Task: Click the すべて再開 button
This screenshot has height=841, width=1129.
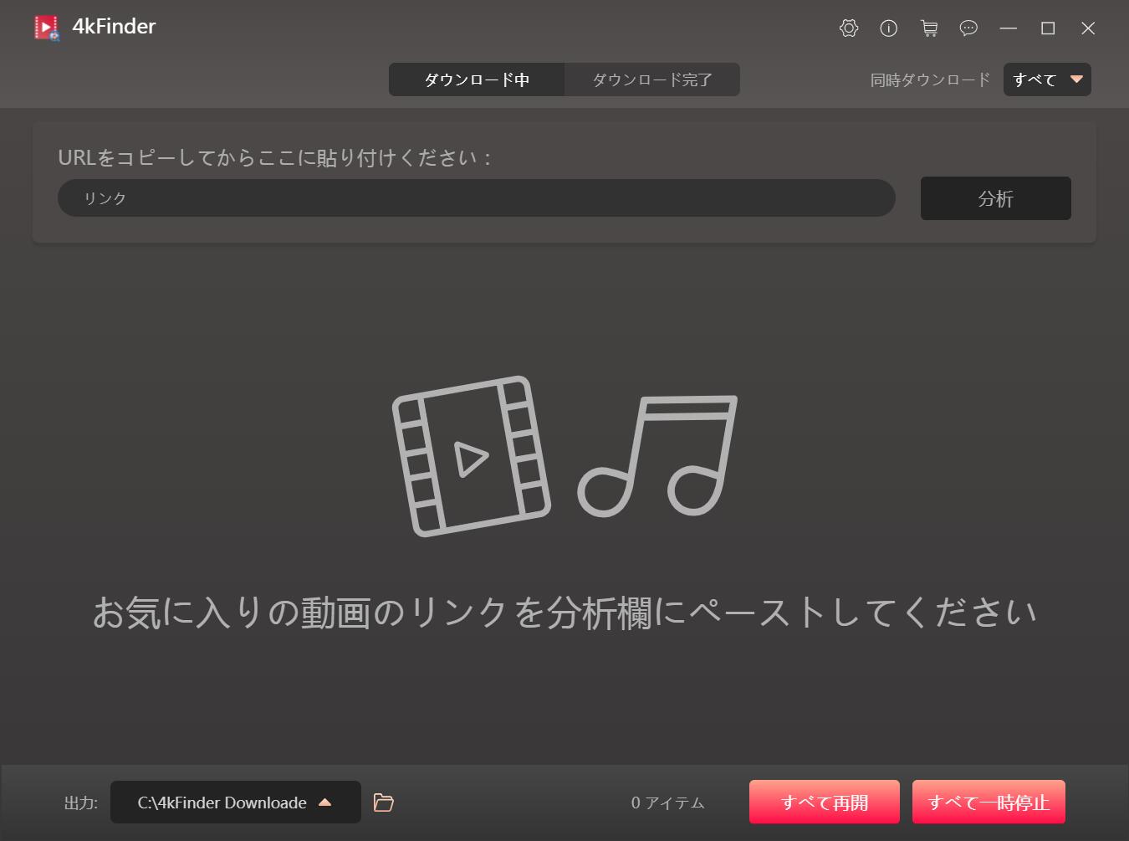Action: click(824, 803)
